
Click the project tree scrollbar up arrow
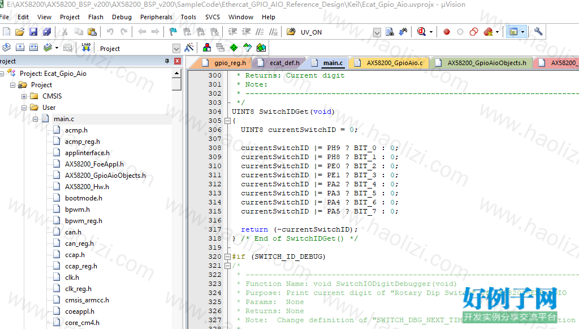tap(176, 73)
